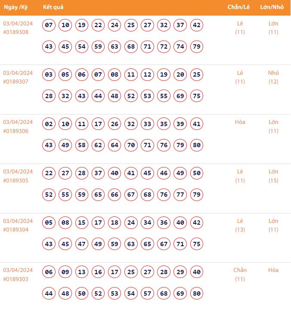291x309 pixels.
Task: Pick ball 80 in draw #0189306
Action: click(197, 145)
